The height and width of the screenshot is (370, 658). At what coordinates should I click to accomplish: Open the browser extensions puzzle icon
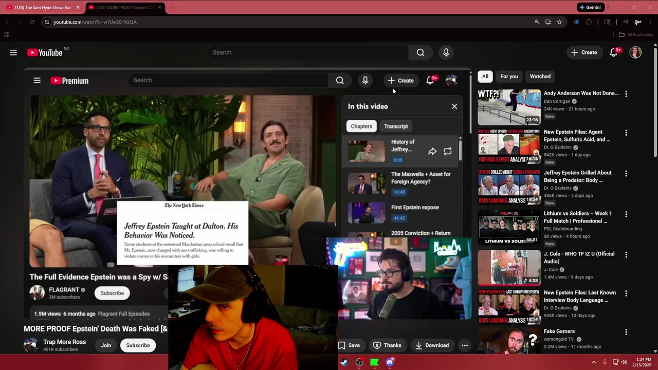click(589, 22)
